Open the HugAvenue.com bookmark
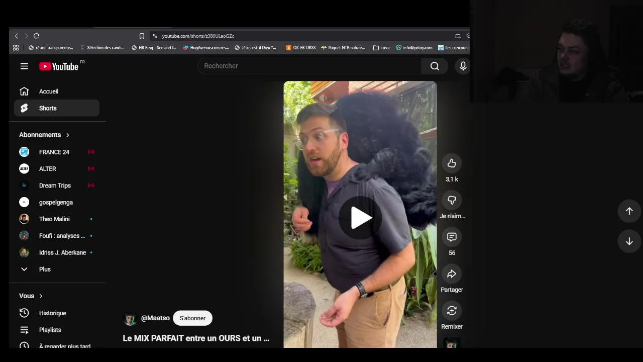Image resolution: width=643 pixels, height=362 pixels. tap(206, 48)
